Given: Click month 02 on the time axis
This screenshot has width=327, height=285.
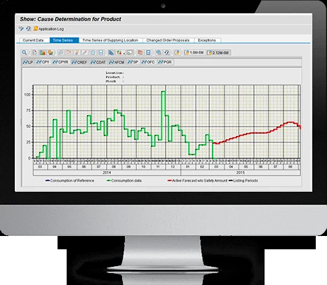Looking at the screenshot, I should 202,167.
